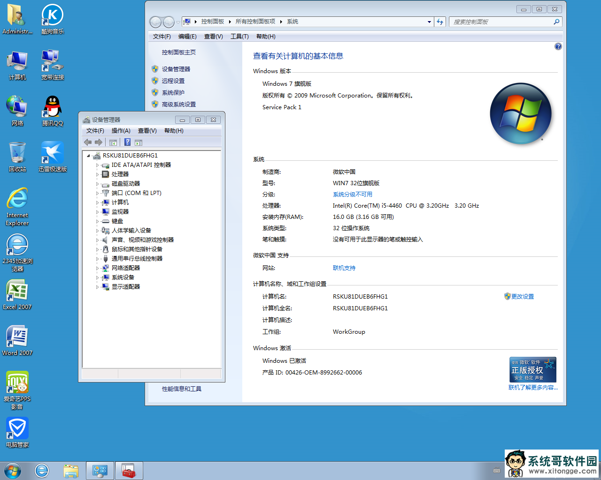Viewport: 601px width, 480px height.
Task: Open Device Manager 查看(V) menu
Action: coord(147,131)
